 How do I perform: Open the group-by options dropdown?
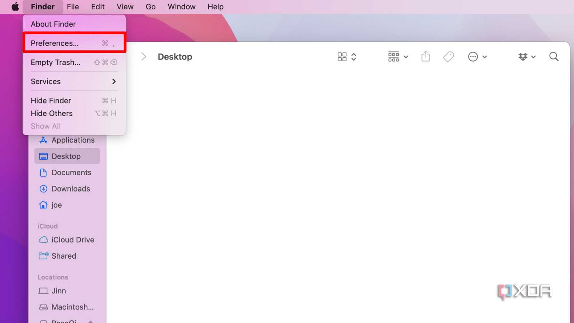(x=398, y=57)
